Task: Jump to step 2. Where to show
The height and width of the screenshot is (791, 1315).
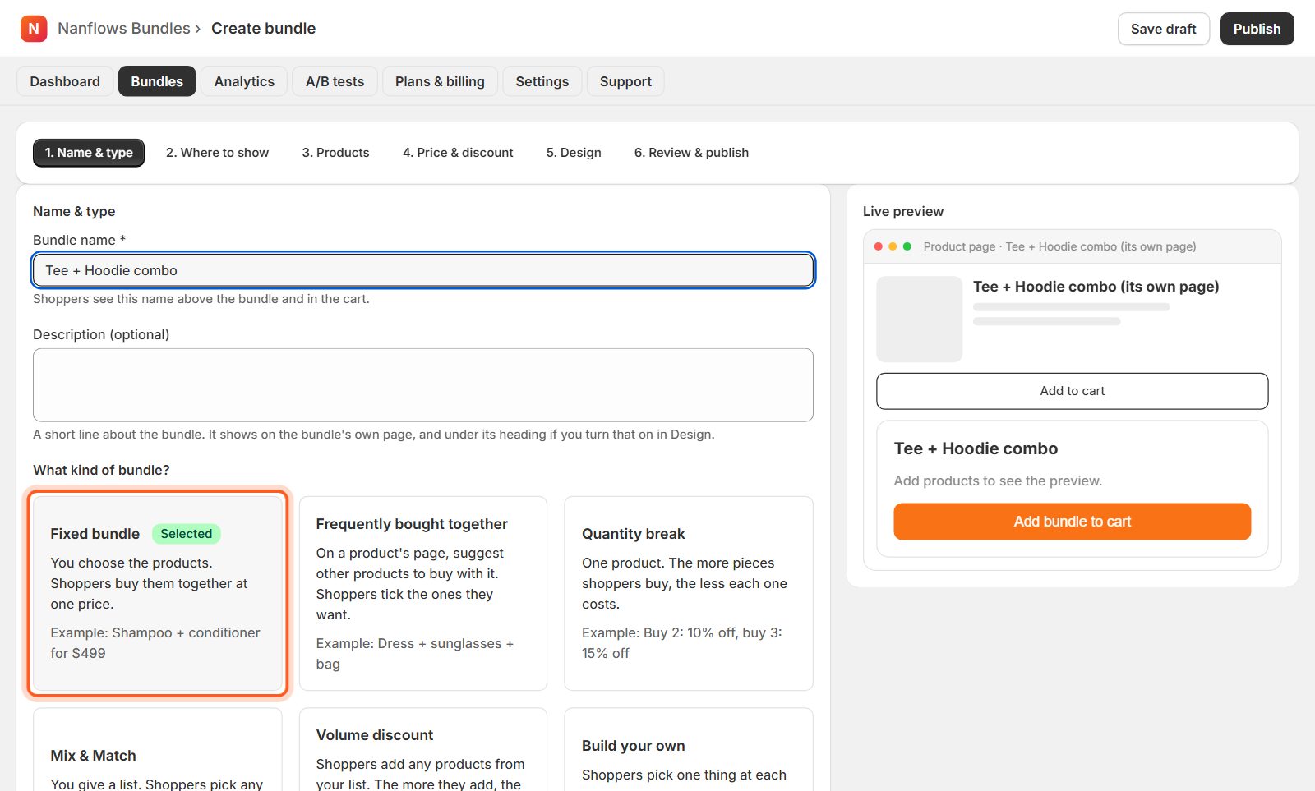Action: point(217,153)
